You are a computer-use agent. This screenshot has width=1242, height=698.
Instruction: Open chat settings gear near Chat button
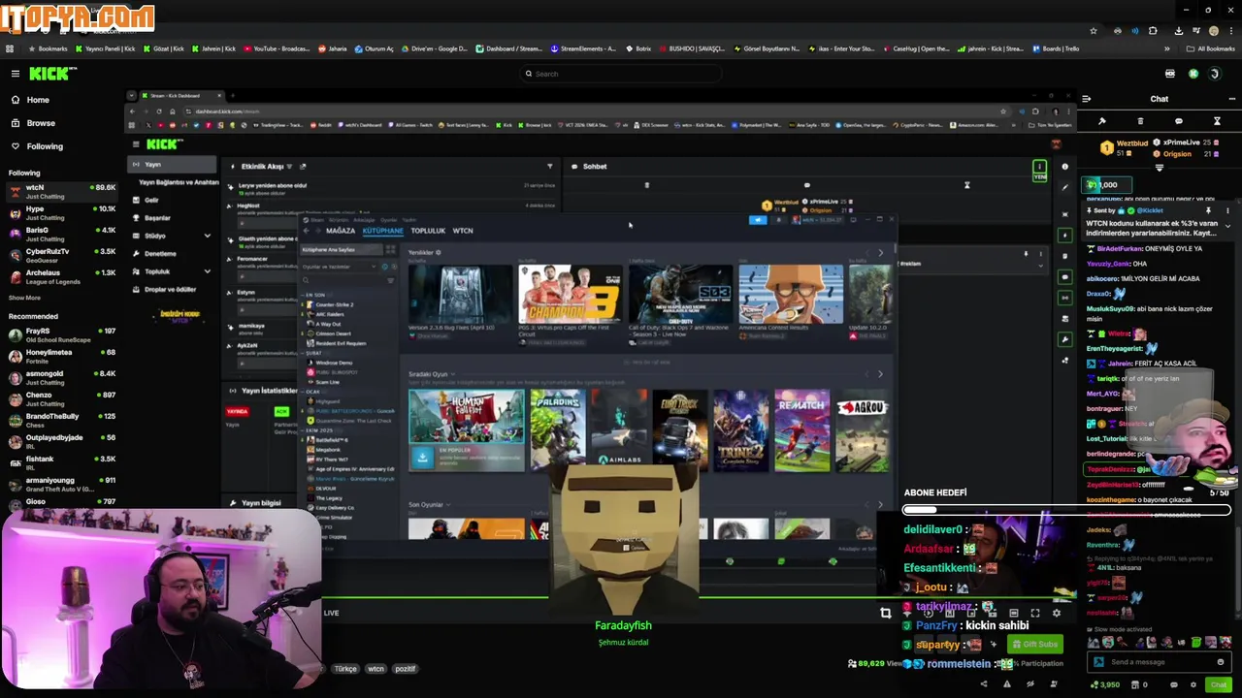point(1193,684)
